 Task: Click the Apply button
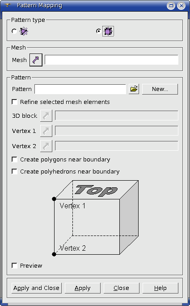83,288
